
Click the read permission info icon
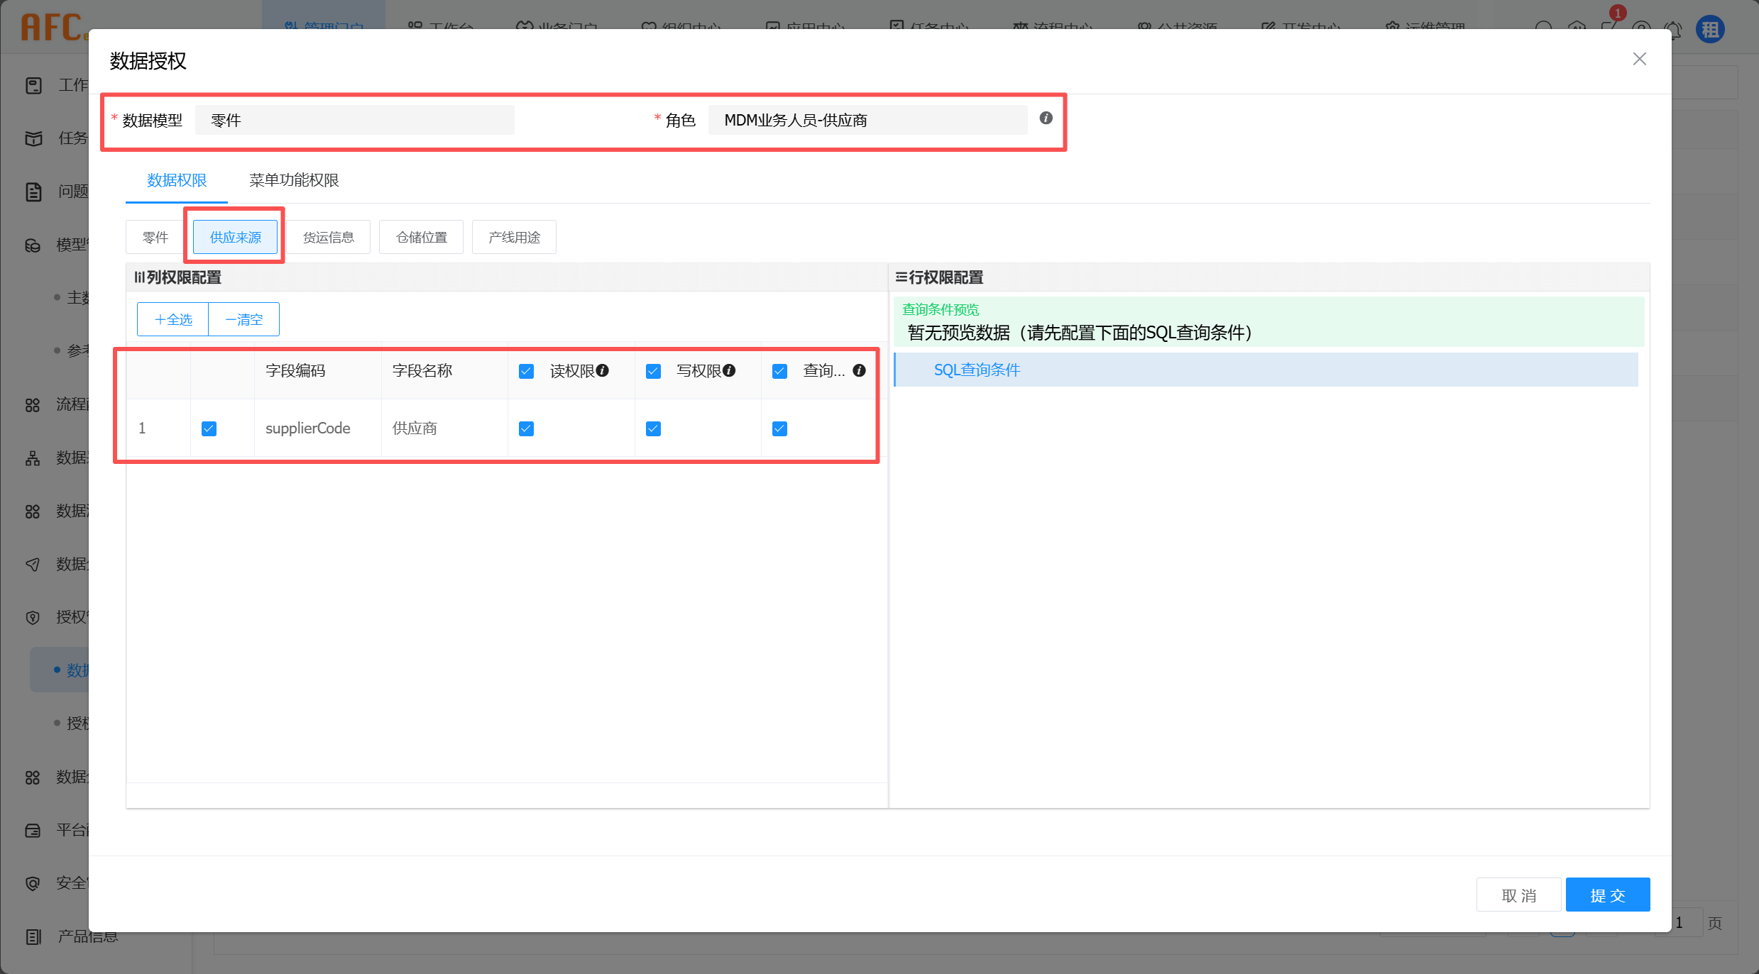(603, 370)
